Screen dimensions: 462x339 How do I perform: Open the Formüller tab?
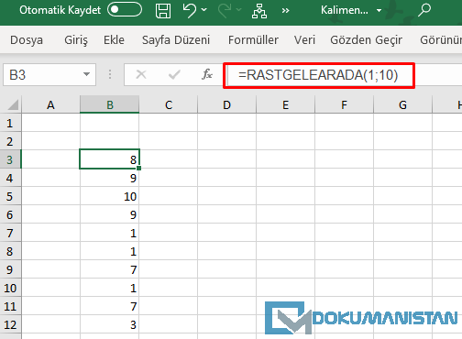click(253, 40)
